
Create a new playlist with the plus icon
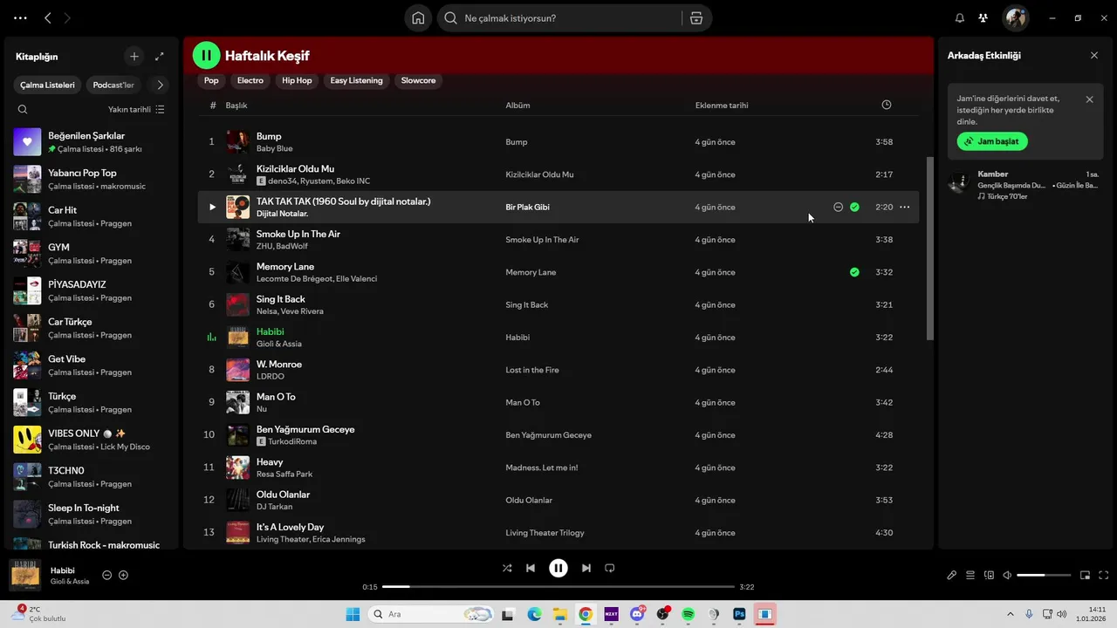(134, 57)
